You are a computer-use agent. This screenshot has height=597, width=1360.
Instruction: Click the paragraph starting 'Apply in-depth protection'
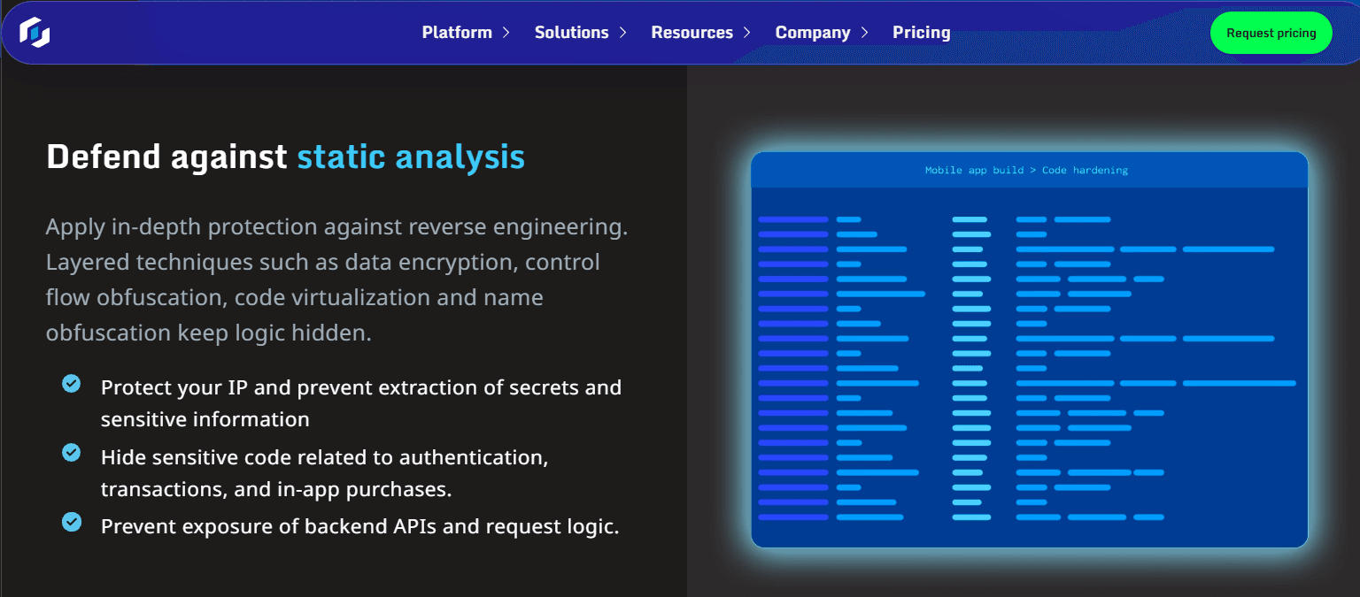pos(337,279)
